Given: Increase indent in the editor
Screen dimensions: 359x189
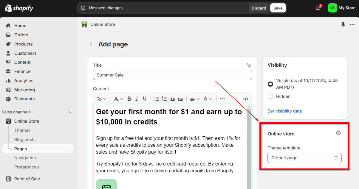Looking at the screenshot, I should [x=180, y=99].
